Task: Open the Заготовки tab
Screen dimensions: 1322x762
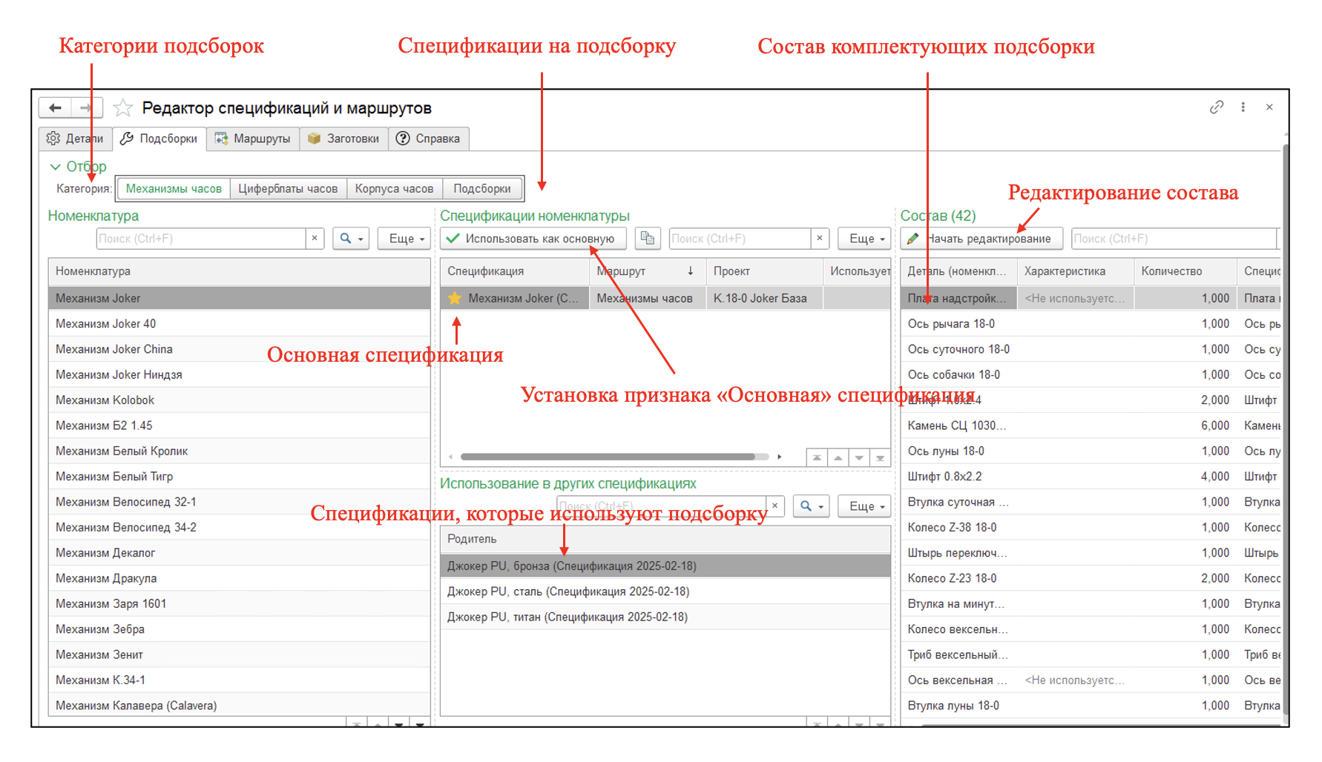Action: tap(343, 139)
